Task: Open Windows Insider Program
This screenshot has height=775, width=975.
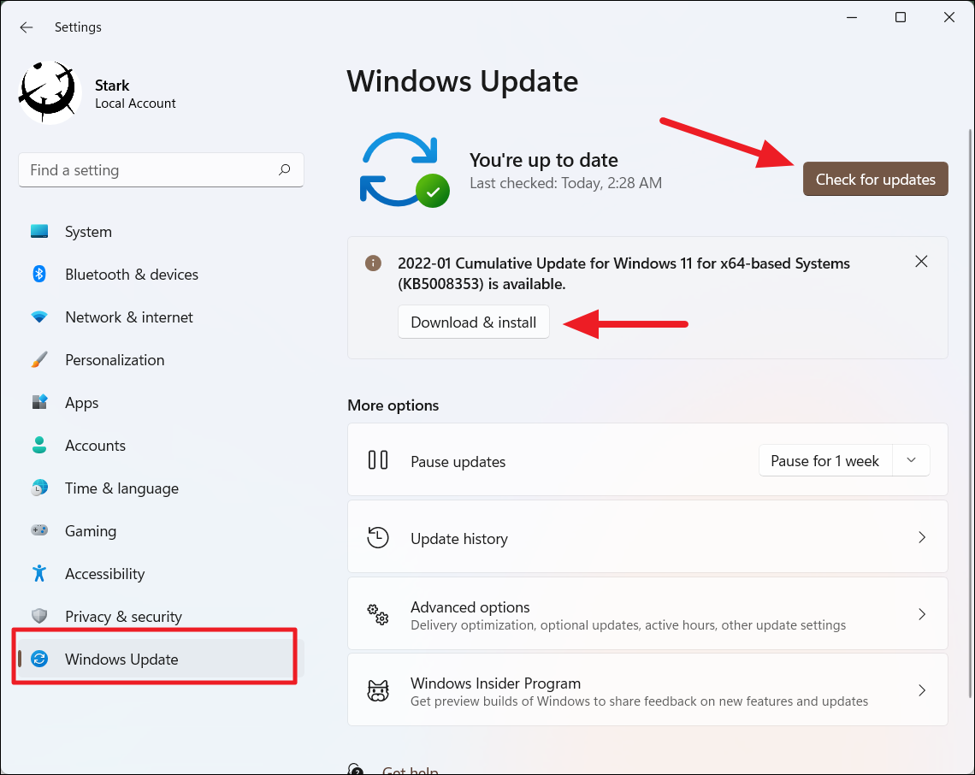Action: coord(647,689)
